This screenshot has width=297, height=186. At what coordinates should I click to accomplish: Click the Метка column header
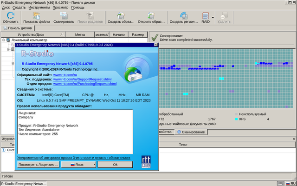tap(80, 34)
